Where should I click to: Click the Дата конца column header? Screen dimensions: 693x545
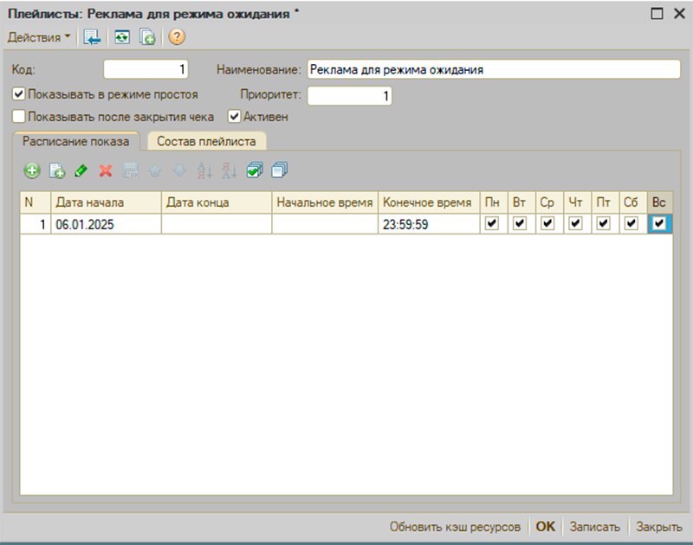(217, 202)
